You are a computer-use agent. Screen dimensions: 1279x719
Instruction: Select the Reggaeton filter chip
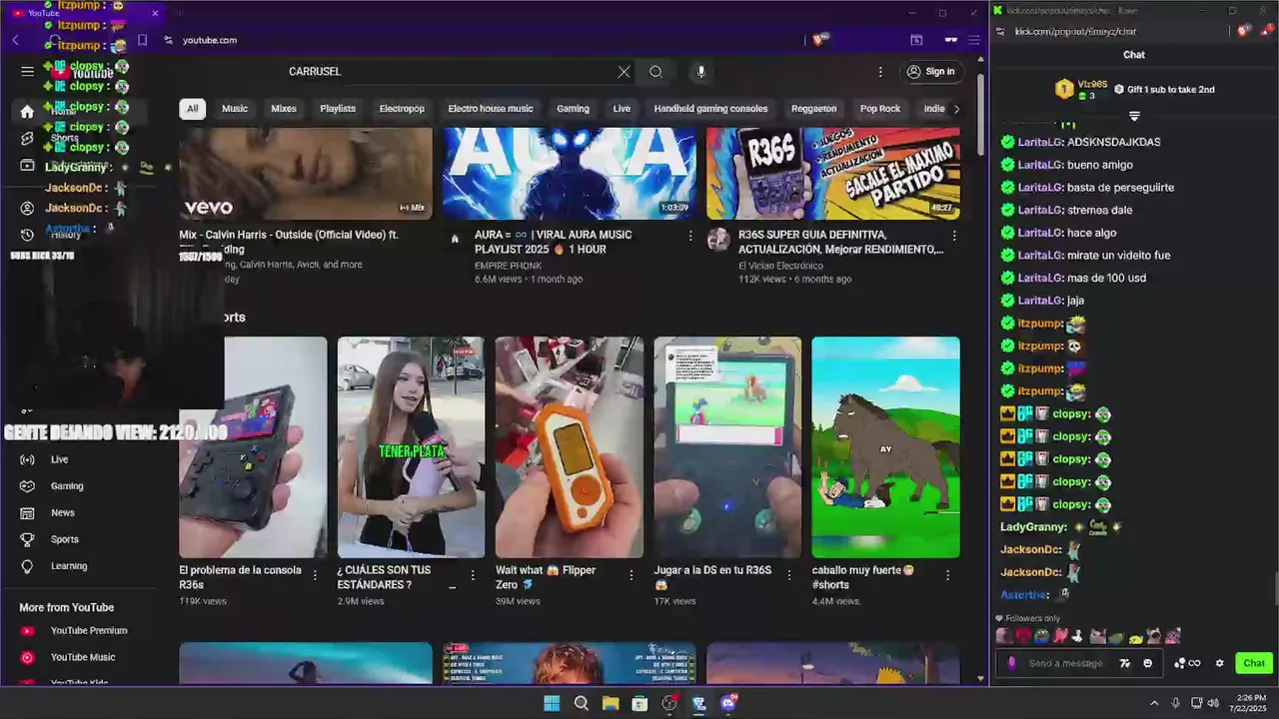(x=814, y=109)
